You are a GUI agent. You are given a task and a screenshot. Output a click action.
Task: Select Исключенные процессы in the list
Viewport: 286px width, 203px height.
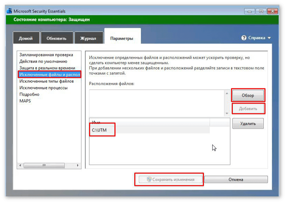point(43,88)
